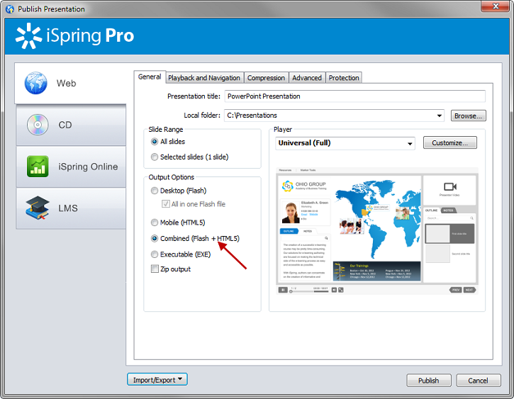Click the preview fullscreen icon
Screen dimensions: 514x399
click(341, 290)
